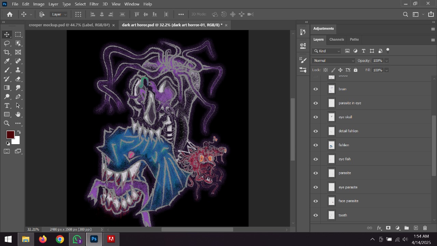Select the Zoom tool
The image size is (437, 246).
point(7,123)
